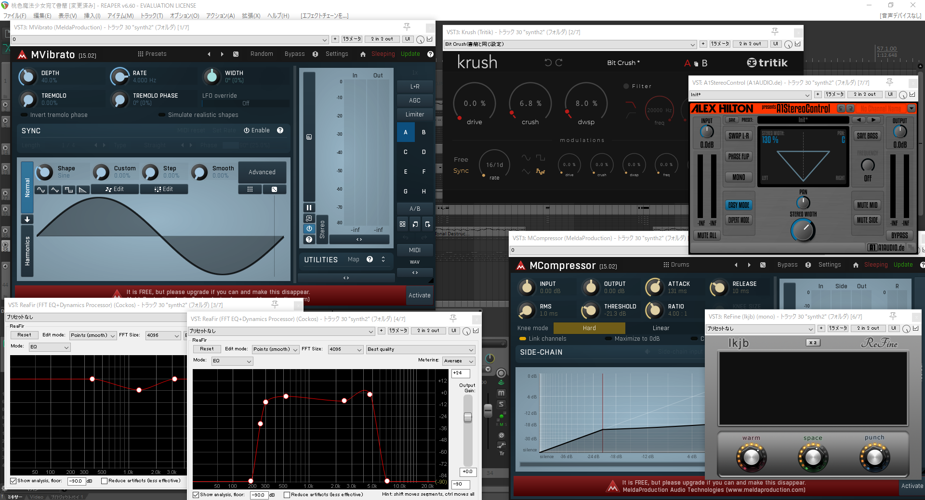
Task: Check Reduce artifacts in ReaFir 4/7 window
Action: click(x=287, y=495)
